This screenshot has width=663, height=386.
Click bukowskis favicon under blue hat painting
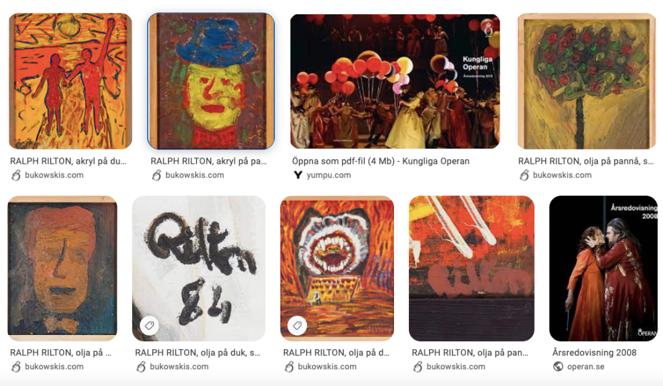[156, 175]
